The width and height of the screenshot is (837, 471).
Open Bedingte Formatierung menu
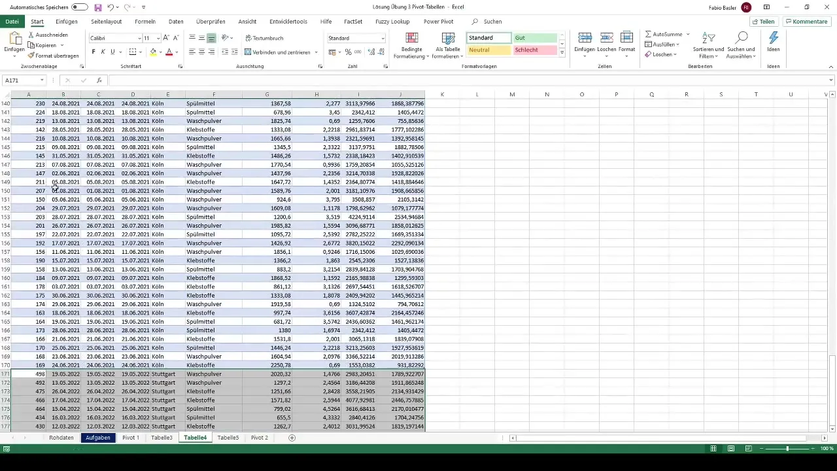click(x=411, y=44)
